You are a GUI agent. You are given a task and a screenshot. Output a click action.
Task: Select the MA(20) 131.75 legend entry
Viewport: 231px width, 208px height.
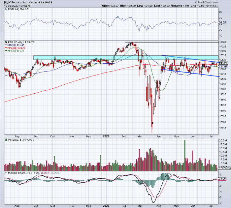point(15,51)
